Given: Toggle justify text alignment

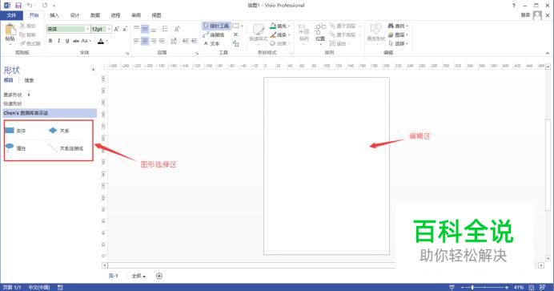Looking at the screenshot, I should pyautogui.click(x=162, y=41).
